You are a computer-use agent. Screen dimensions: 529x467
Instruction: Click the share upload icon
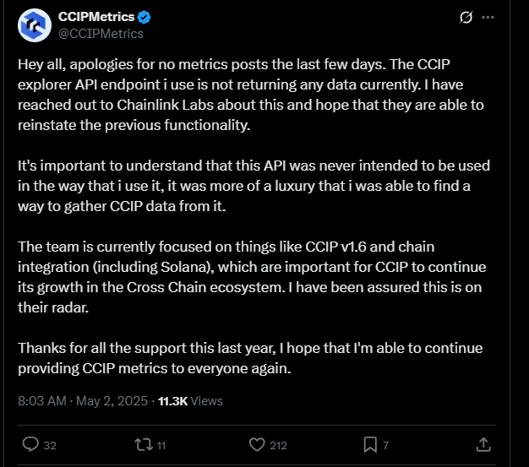(x=484, y=444)
